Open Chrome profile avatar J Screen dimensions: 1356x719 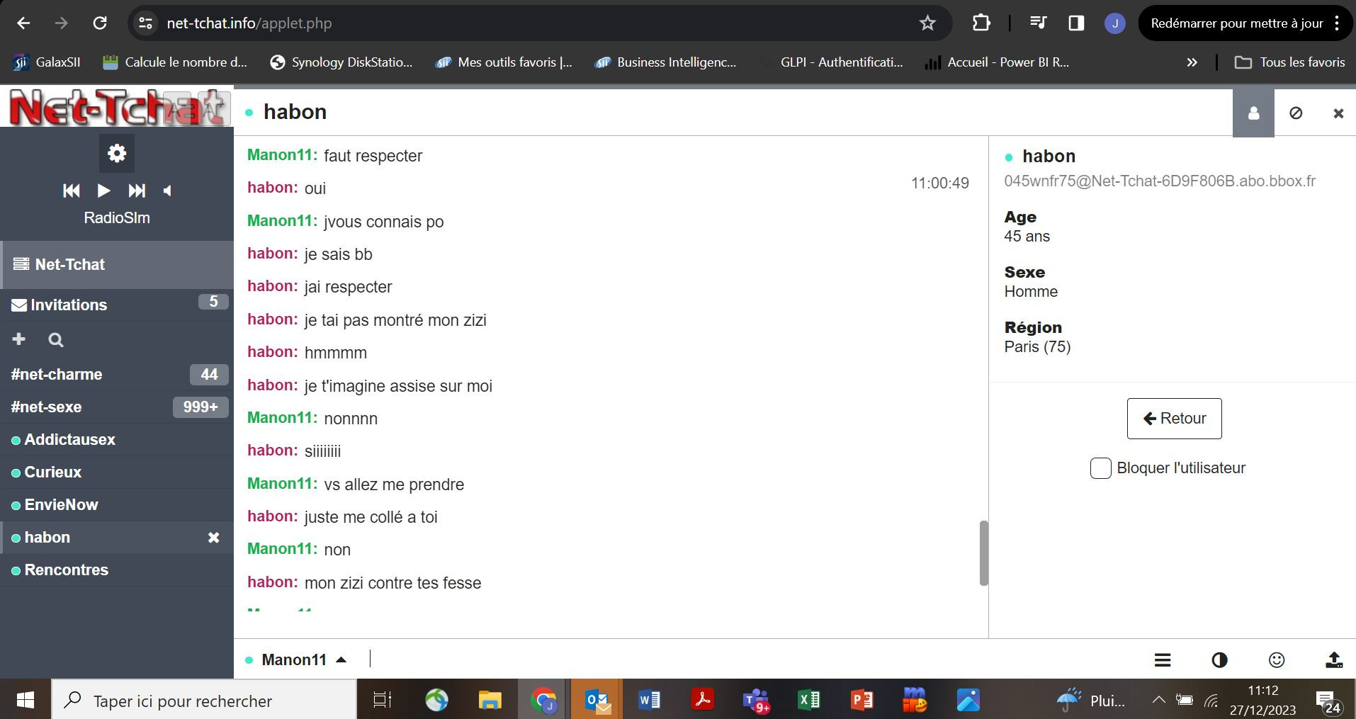pos(1115,23)
